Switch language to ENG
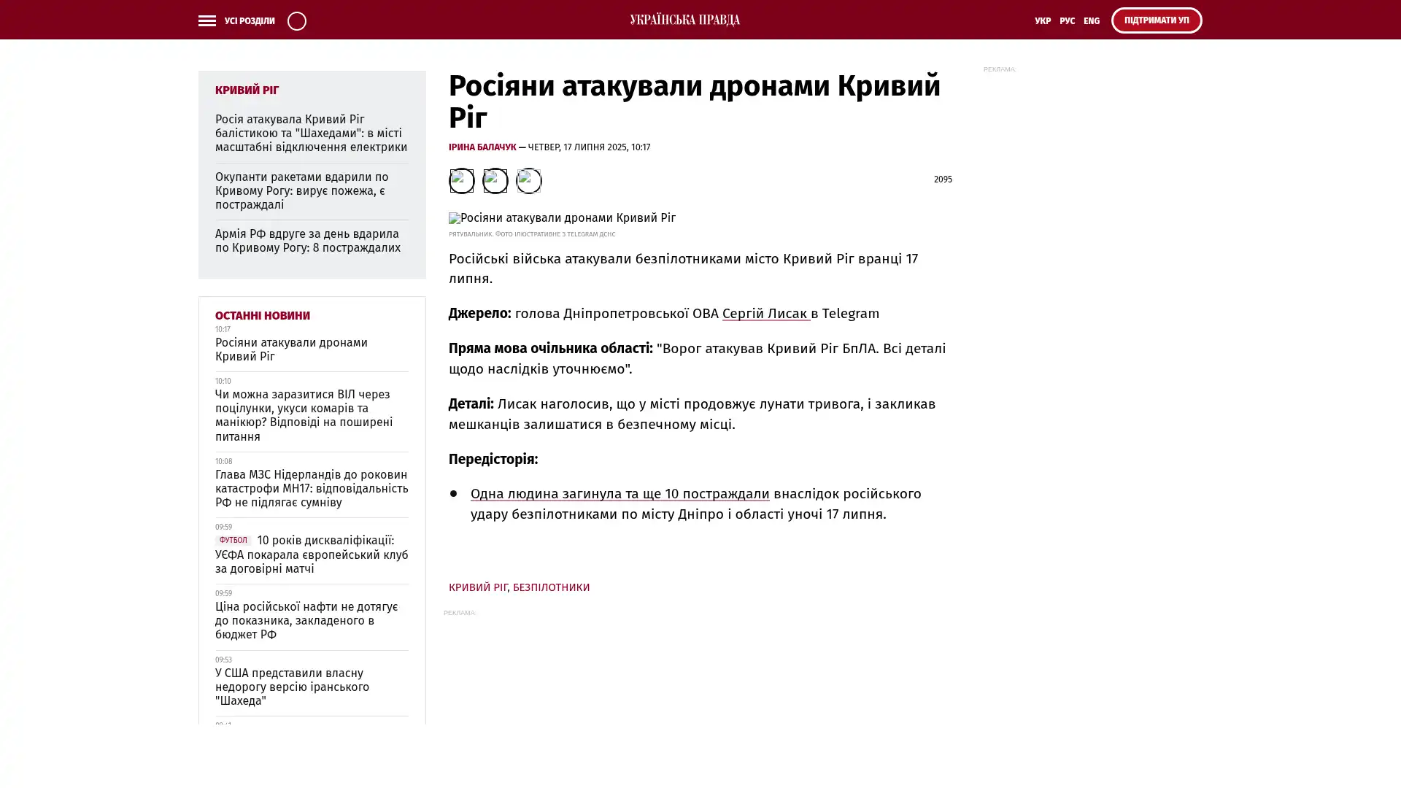 point(1091,21)
